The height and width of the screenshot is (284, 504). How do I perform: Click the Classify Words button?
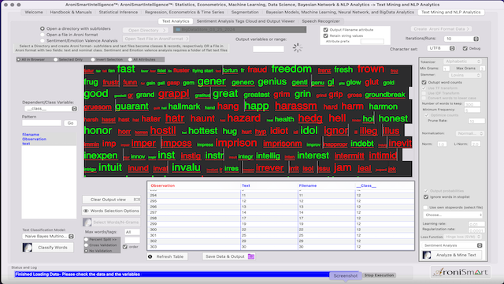[x=49, y=247]
